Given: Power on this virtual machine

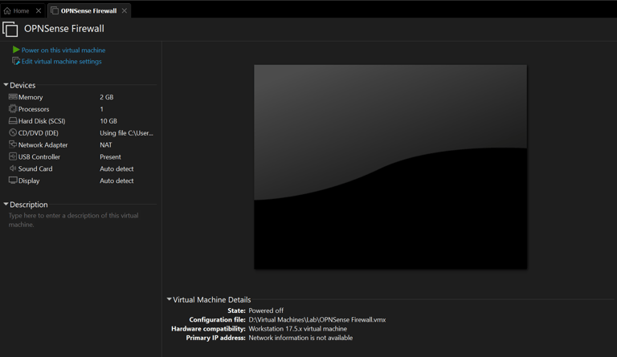Looking at the screenshot, I should (63, 51).
